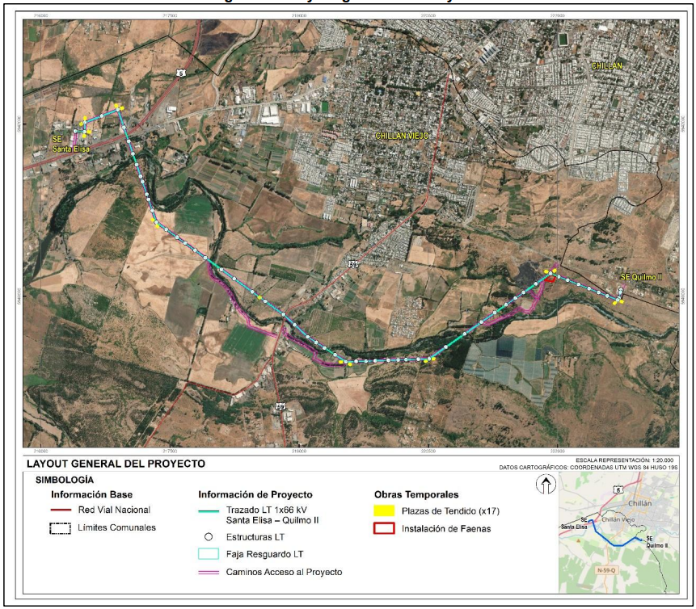Click the LAYOUT GENERAL DEL PROYECTO title

(116, 464)
